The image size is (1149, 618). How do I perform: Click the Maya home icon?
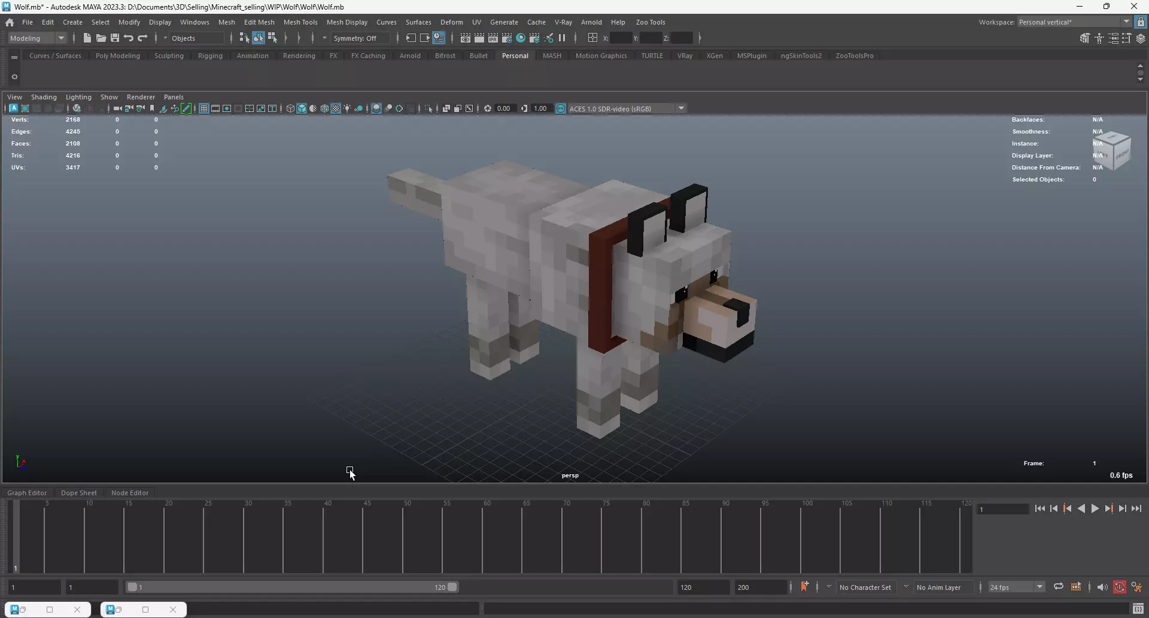coord(10,22)
